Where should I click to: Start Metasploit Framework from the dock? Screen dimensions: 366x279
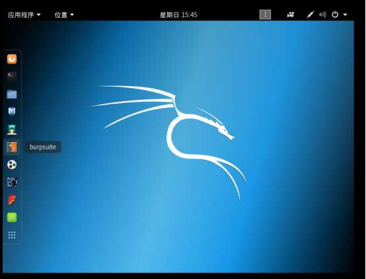pos(12,112)
